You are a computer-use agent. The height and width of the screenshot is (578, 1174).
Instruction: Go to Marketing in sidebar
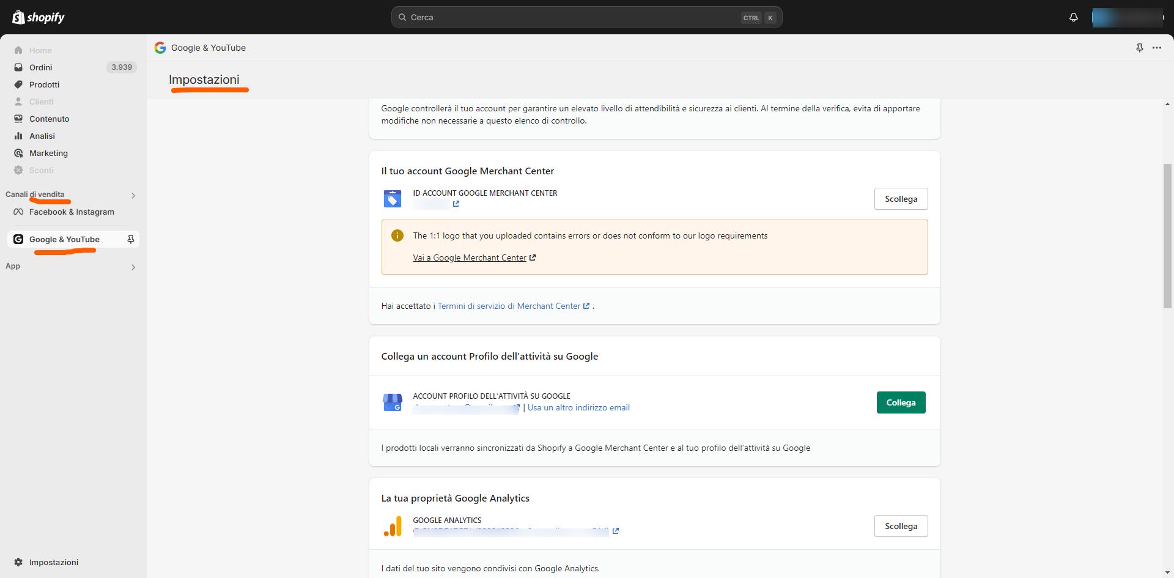48,153
